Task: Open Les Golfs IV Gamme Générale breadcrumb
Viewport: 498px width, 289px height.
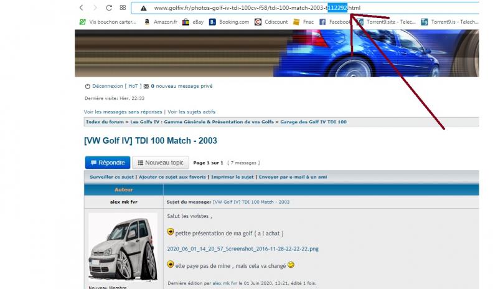Action: click(202, 122)
